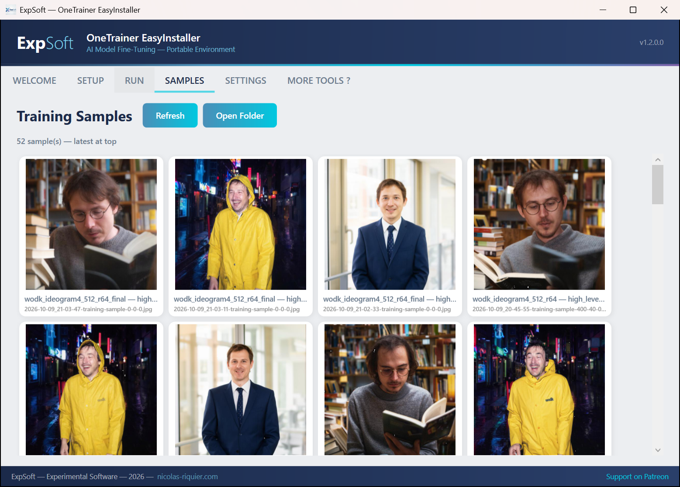Screen dimensions: 680x487
Task: Click the samples list scrollbar thumb
Action: [x=658, y=184]
